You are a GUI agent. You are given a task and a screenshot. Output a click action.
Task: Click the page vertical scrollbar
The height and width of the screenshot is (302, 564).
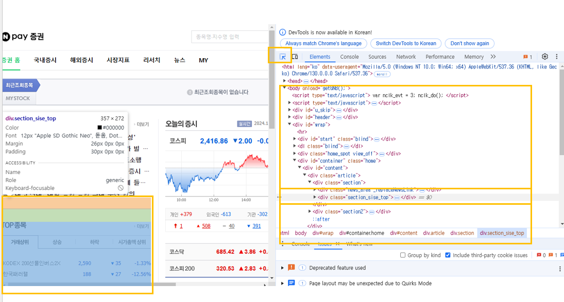(x=271, y=79)
